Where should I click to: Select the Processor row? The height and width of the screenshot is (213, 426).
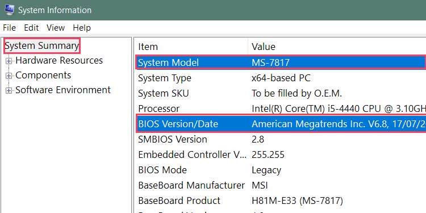[281, 108]
